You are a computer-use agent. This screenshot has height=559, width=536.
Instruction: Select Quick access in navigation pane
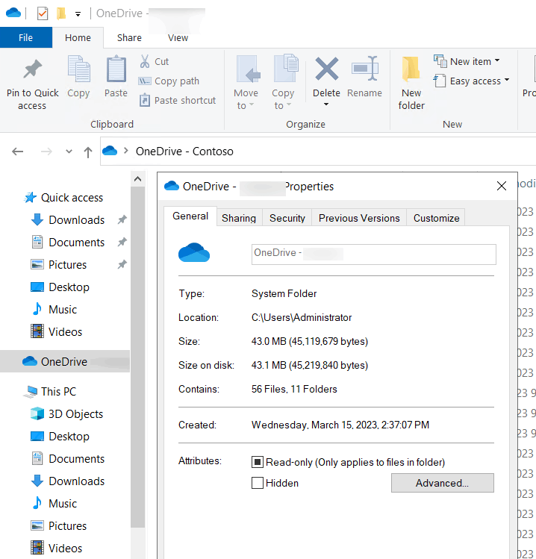[65, 197]
